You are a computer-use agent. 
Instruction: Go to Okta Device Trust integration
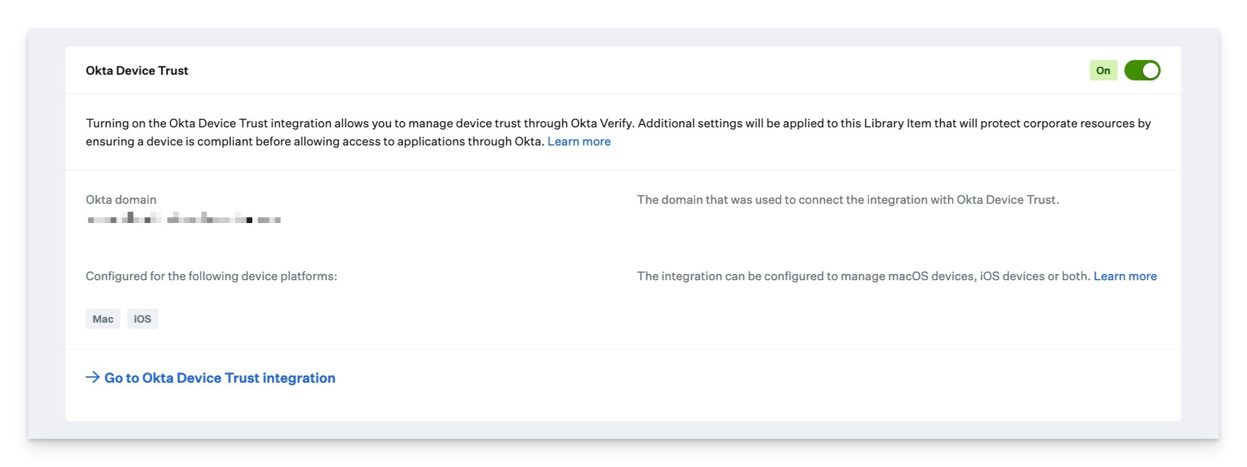pos(220,378)
